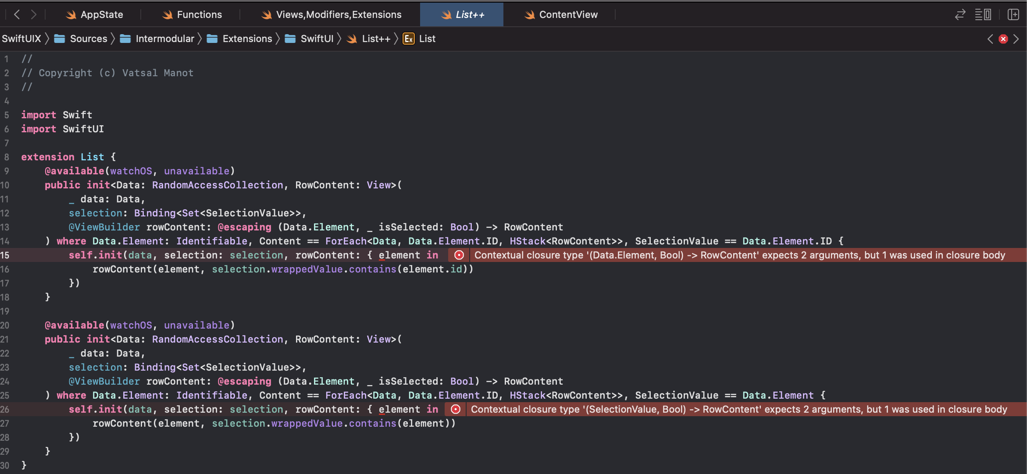The height and width of the screenshot is (474, 1027).
Task: Open code review mode with the arrows icon
Action: (960, 14)
